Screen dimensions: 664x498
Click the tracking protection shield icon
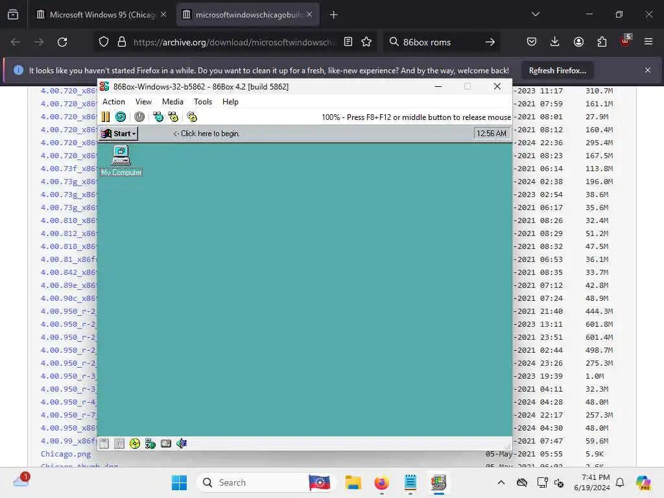coord(103,42)
